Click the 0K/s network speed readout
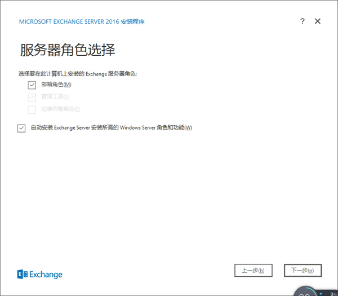 tap(333, 293)
